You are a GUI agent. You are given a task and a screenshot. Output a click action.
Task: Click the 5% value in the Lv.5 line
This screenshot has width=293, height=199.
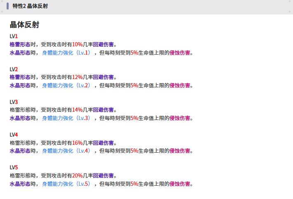[135, 184]
